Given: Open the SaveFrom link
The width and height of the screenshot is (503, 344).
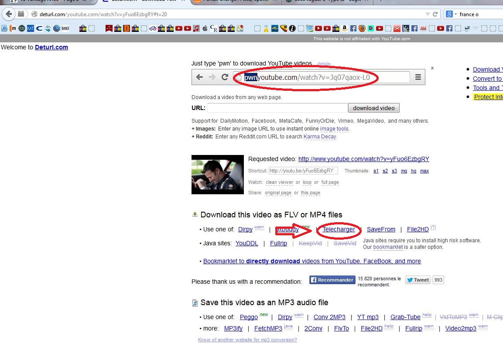Looking at the screenshot, I should coord(381,229).
